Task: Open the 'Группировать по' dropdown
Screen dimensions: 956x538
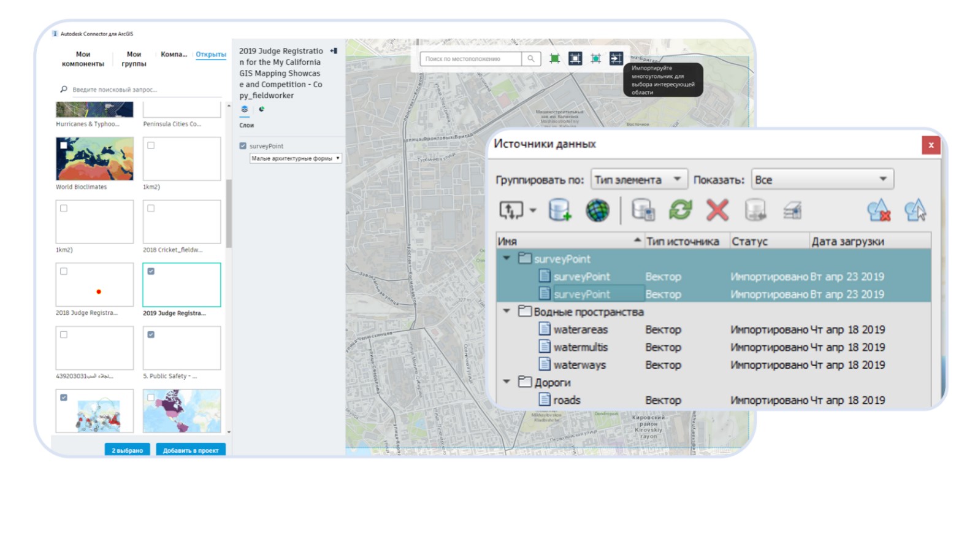Action: [638, 180]
